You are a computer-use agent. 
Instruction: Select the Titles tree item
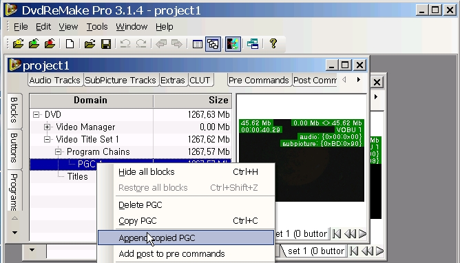77,176
